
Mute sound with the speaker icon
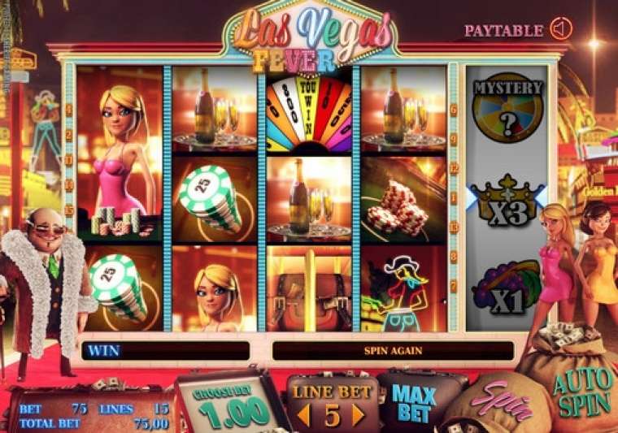(x=560, y=28)
